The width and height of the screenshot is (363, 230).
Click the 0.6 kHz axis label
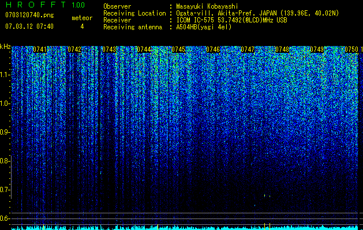(5, 218)
